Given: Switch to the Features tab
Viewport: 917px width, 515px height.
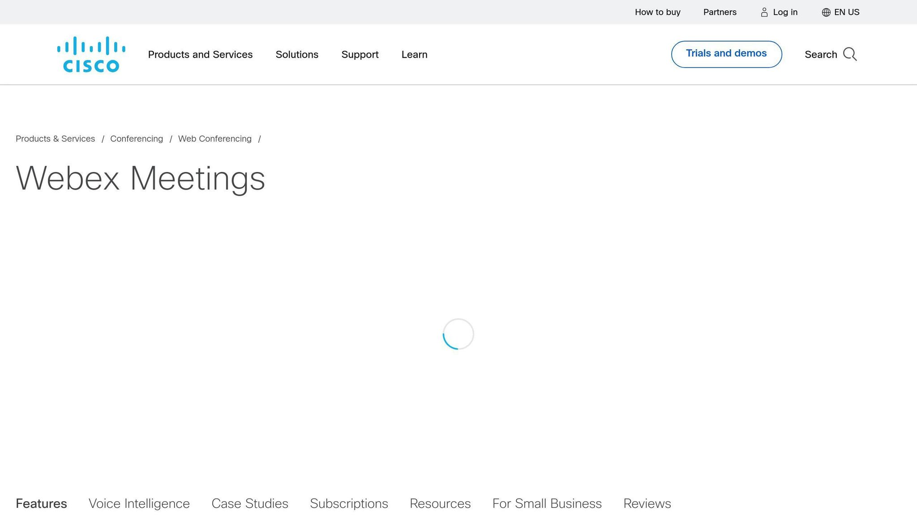Looking at the screenshot, I should (41, 503).
